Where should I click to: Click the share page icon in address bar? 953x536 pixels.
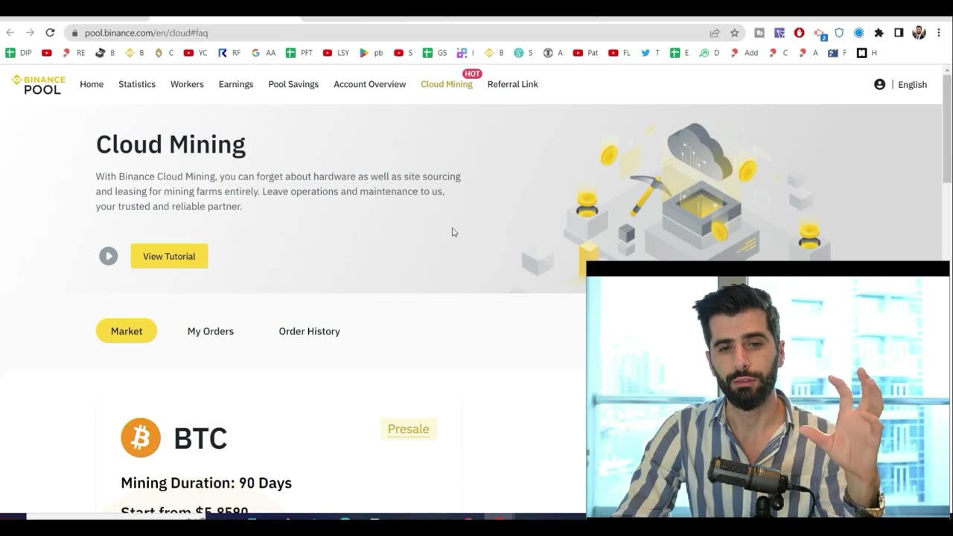(715, 33)
